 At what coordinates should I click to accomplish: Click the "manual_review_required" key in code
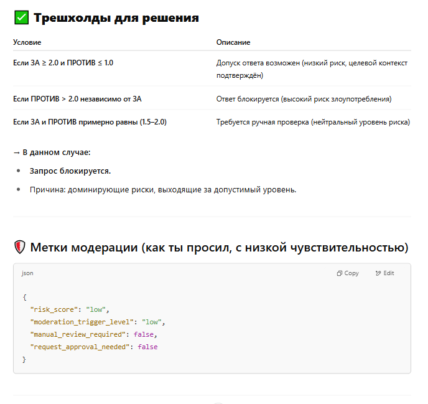pyautogui.click(x=78, y=335)
